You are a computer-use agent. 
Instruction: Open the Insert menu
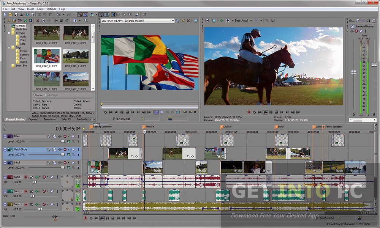30,9
